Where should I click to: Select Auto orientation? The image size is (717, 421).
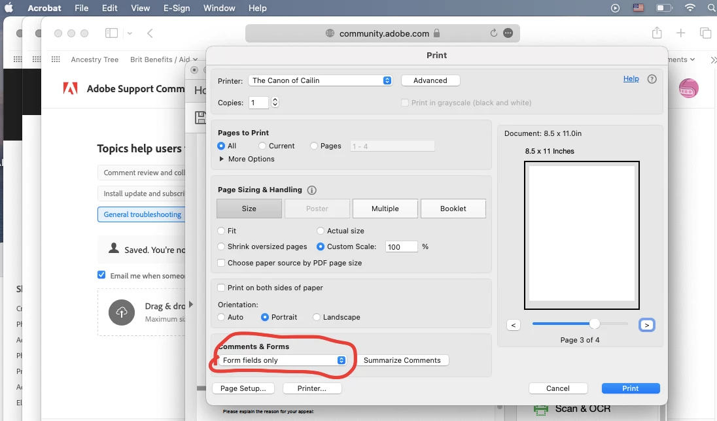[x=221, y=317]
